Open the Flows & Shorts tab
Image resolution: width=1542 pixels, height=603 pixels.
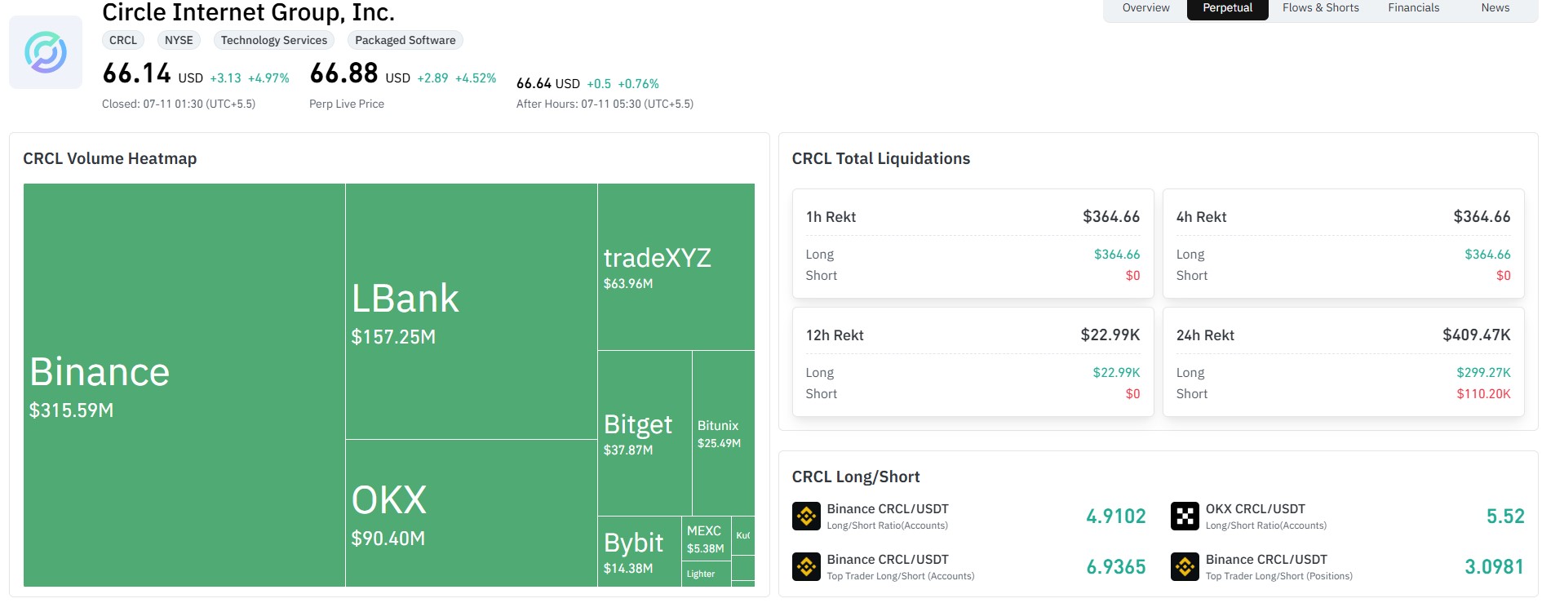pyautogui.click(x=1320, y=8)
